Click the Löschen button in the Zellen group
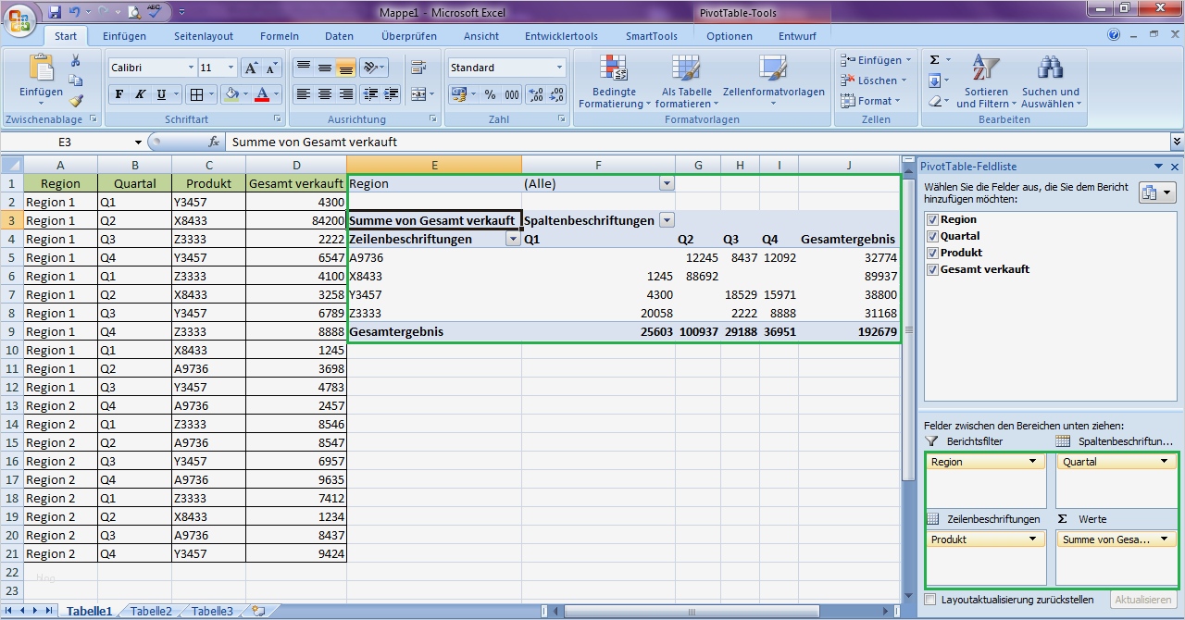 point(871,81)
